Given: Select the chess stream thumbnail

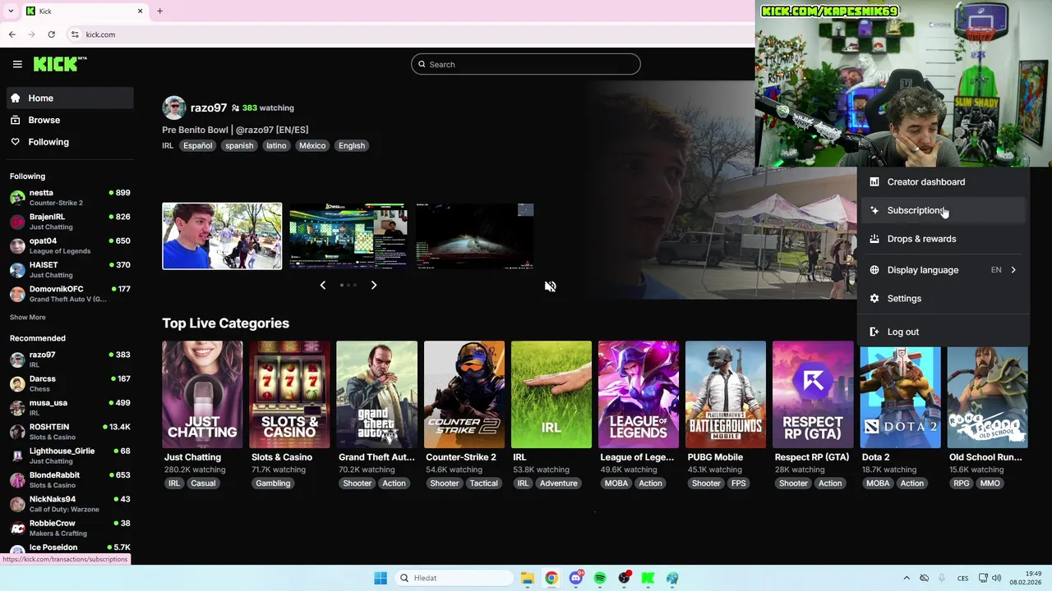Looking at the screenshot, I should click(348, 236).
